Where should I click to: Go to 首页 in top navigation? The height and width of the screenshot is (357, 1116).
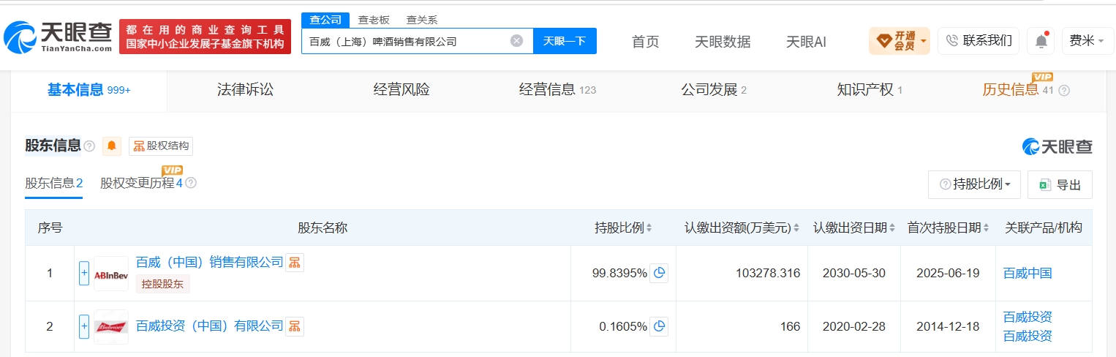646,42
